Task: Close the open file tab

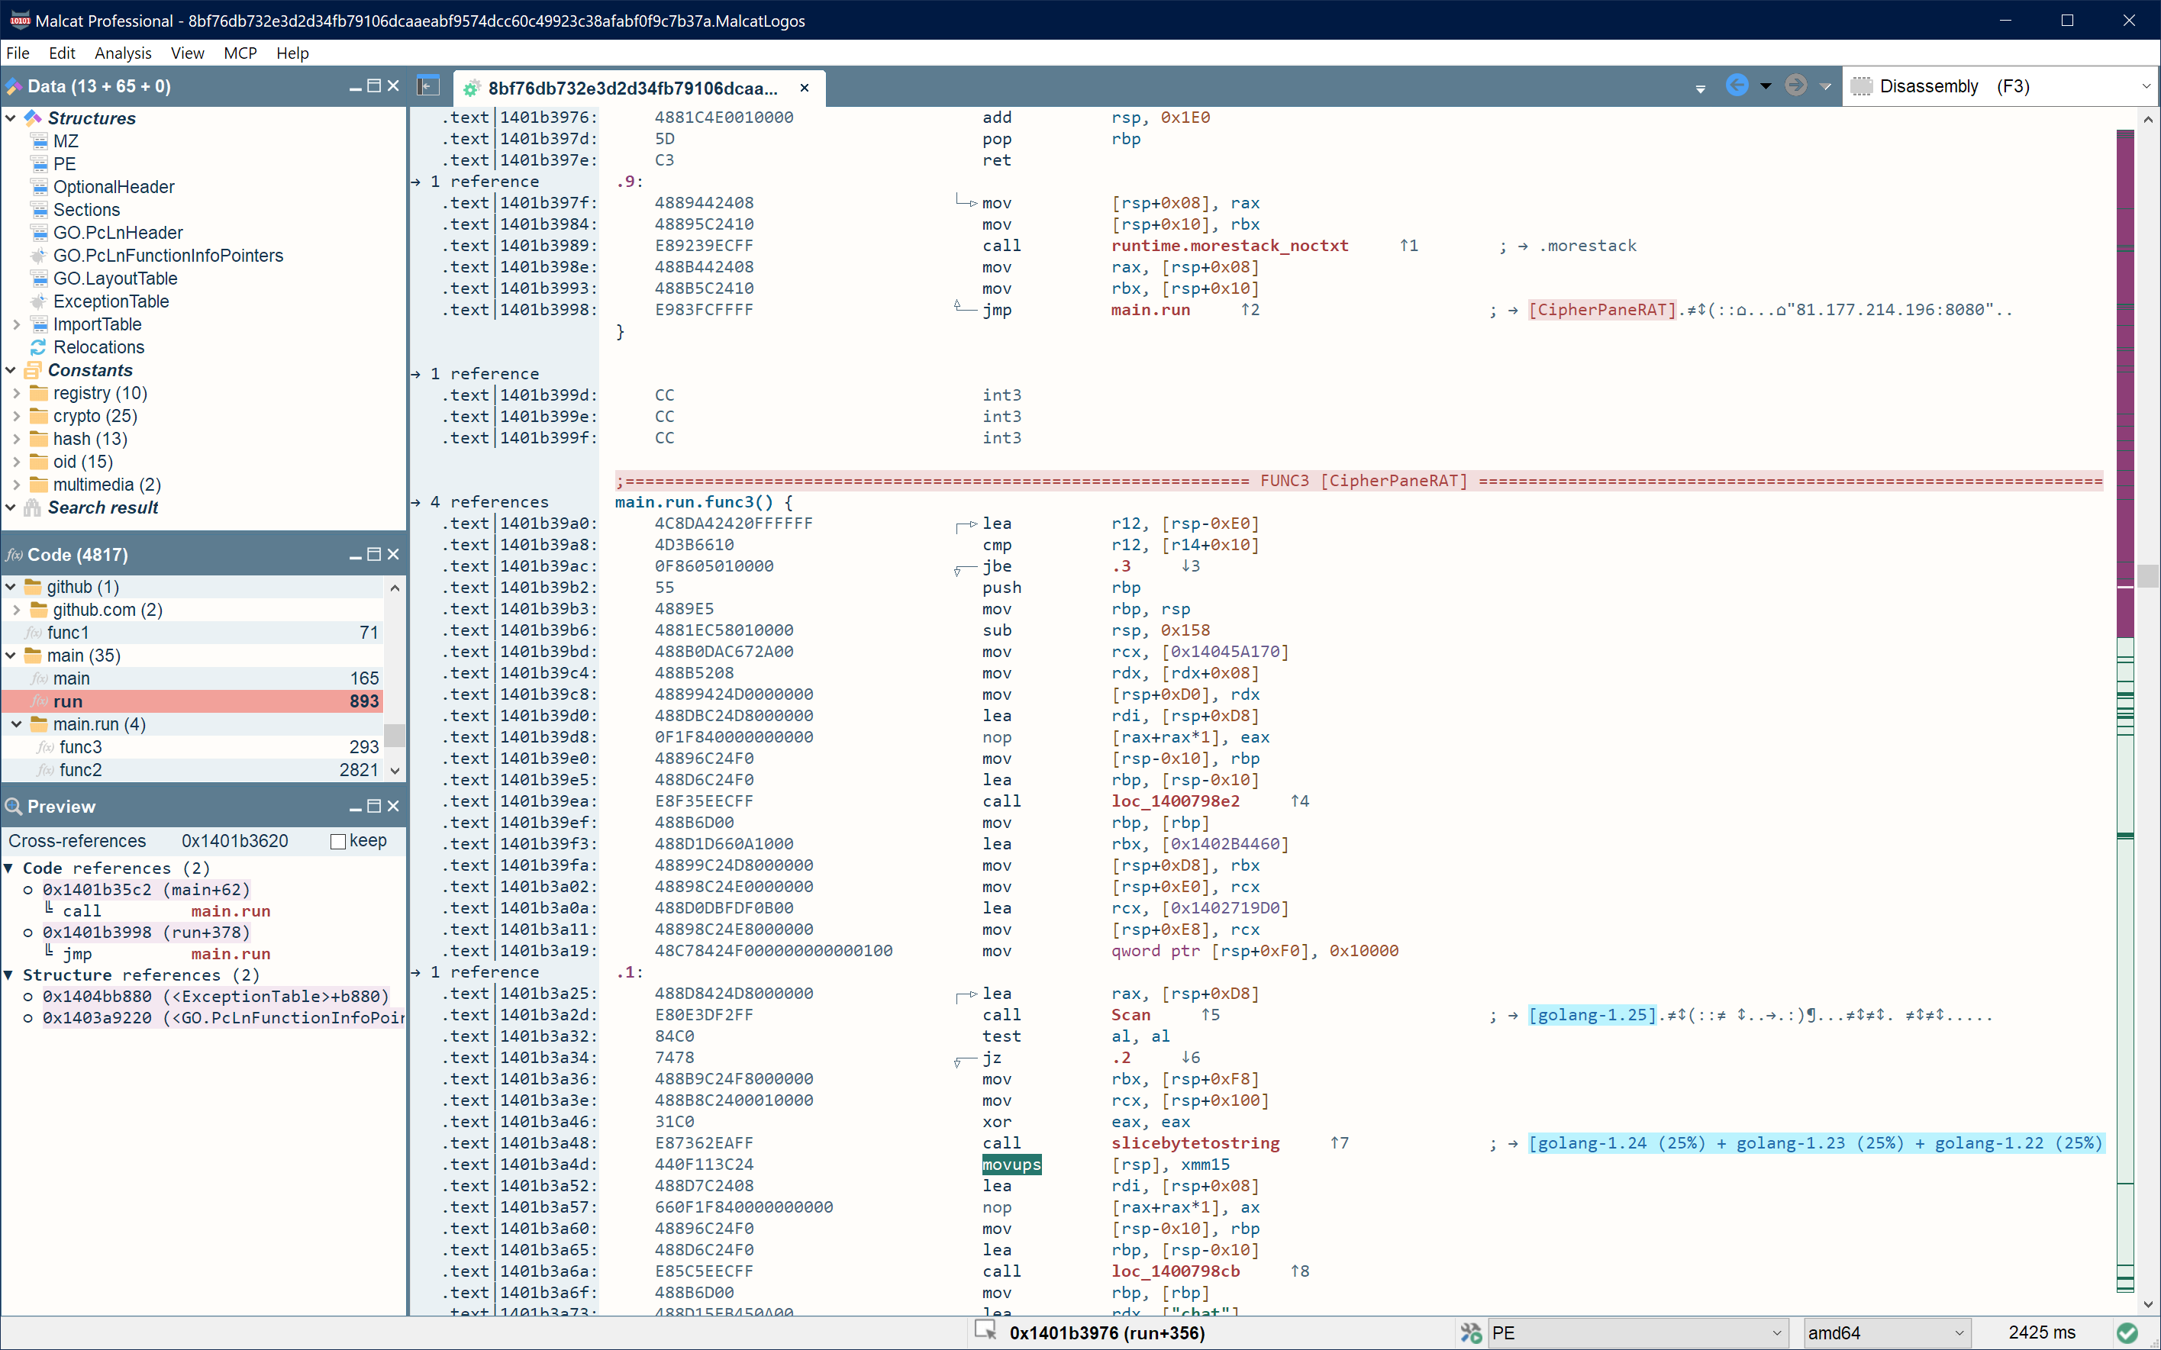Action: 805,88
